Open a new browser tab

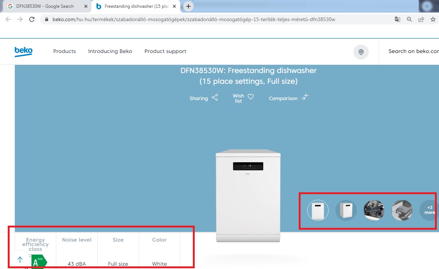[x=188, y=6]
